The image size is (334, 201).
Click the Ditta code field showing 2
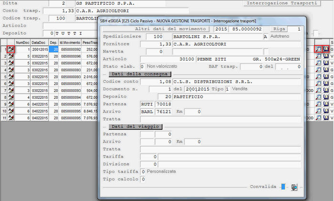coord(58,3)
